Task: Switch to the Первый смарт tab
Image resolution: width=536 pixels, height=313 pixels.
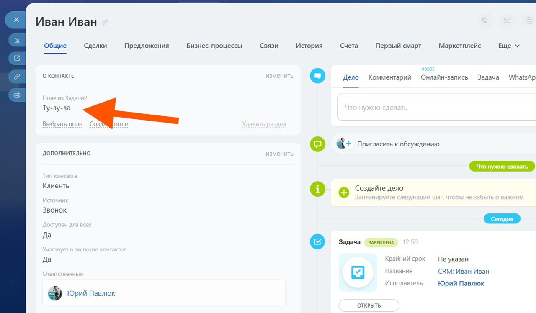Action: (x=398, y=46)
